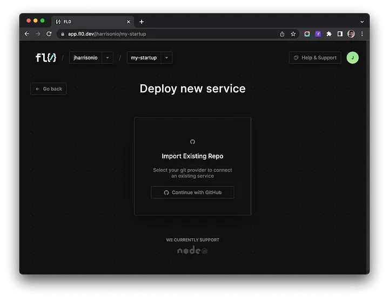Select the FL0 browser tab
This screenshot has height=300, width=389.
coord(93,22)
